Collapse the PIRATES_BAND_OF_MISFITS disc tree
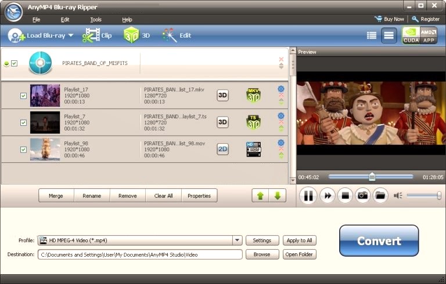The image size is (446, 284). click(6, 64)
